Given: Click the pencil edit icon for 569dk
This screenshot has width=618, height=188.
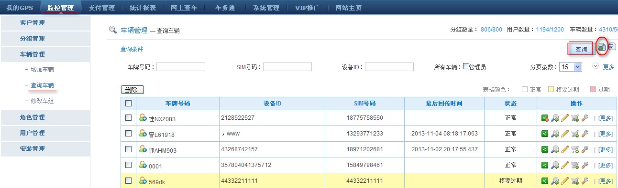Looking at the screenshot, I should 565,181.
